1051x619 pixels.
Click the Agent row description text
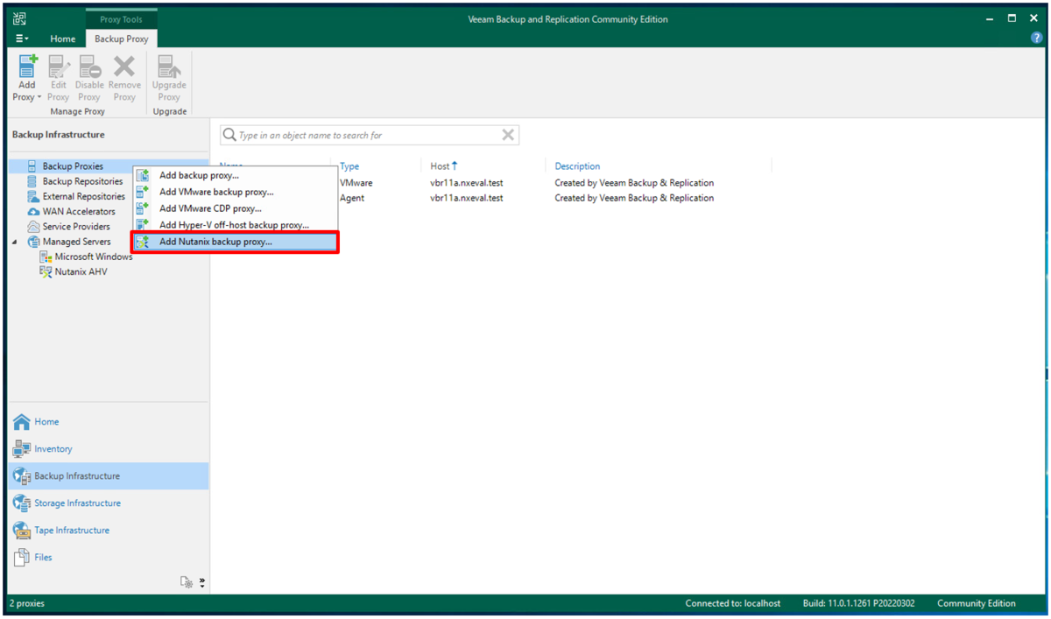(x=634, y=198)
